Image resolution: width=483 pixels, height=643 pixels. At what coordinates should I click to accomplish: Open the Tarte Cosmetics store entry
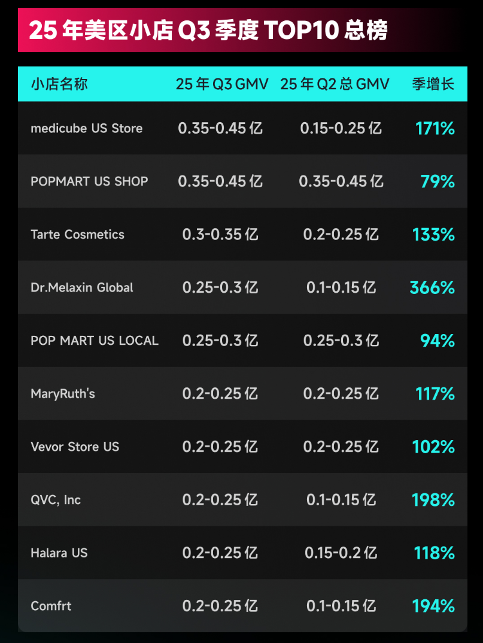[78, 234]
